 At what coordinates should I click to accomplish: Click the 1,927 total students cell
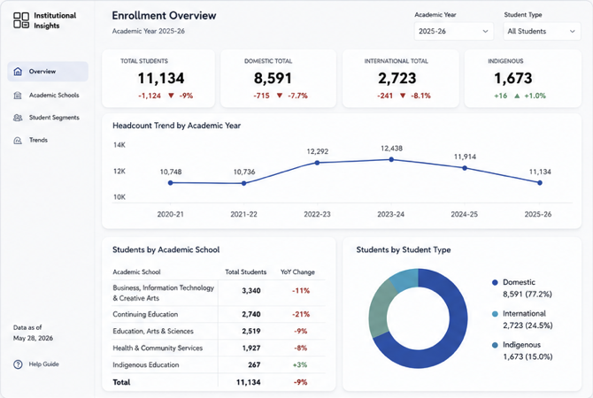coord(251,348)
